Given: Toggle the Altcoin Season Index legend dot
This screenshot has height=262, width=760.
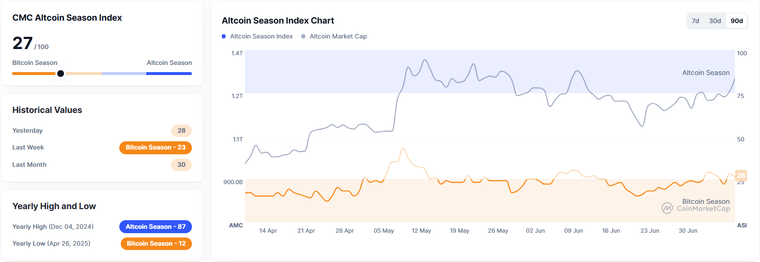Looking at the screenshot, I should (x=224, y=37).
